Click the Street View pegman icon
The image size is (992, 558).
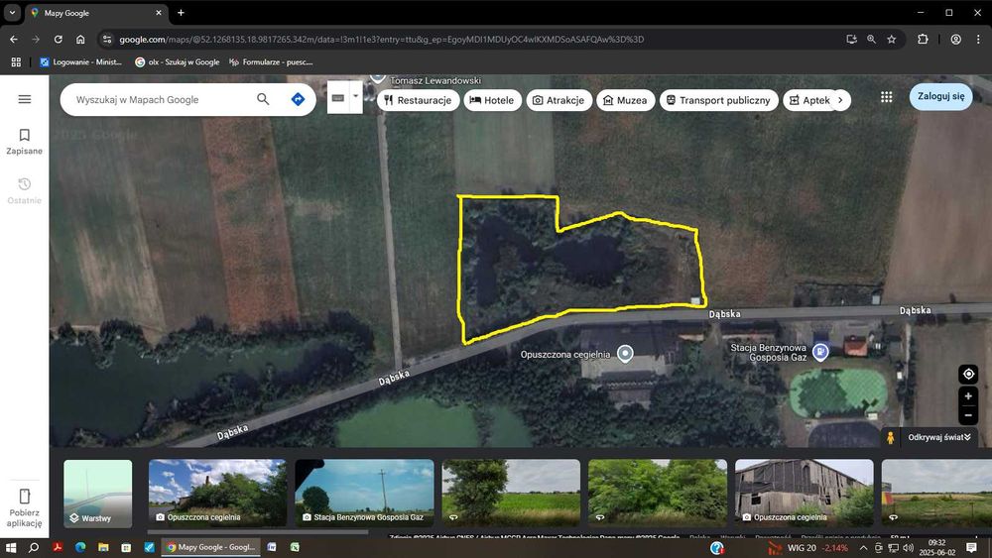coord(890,437)
